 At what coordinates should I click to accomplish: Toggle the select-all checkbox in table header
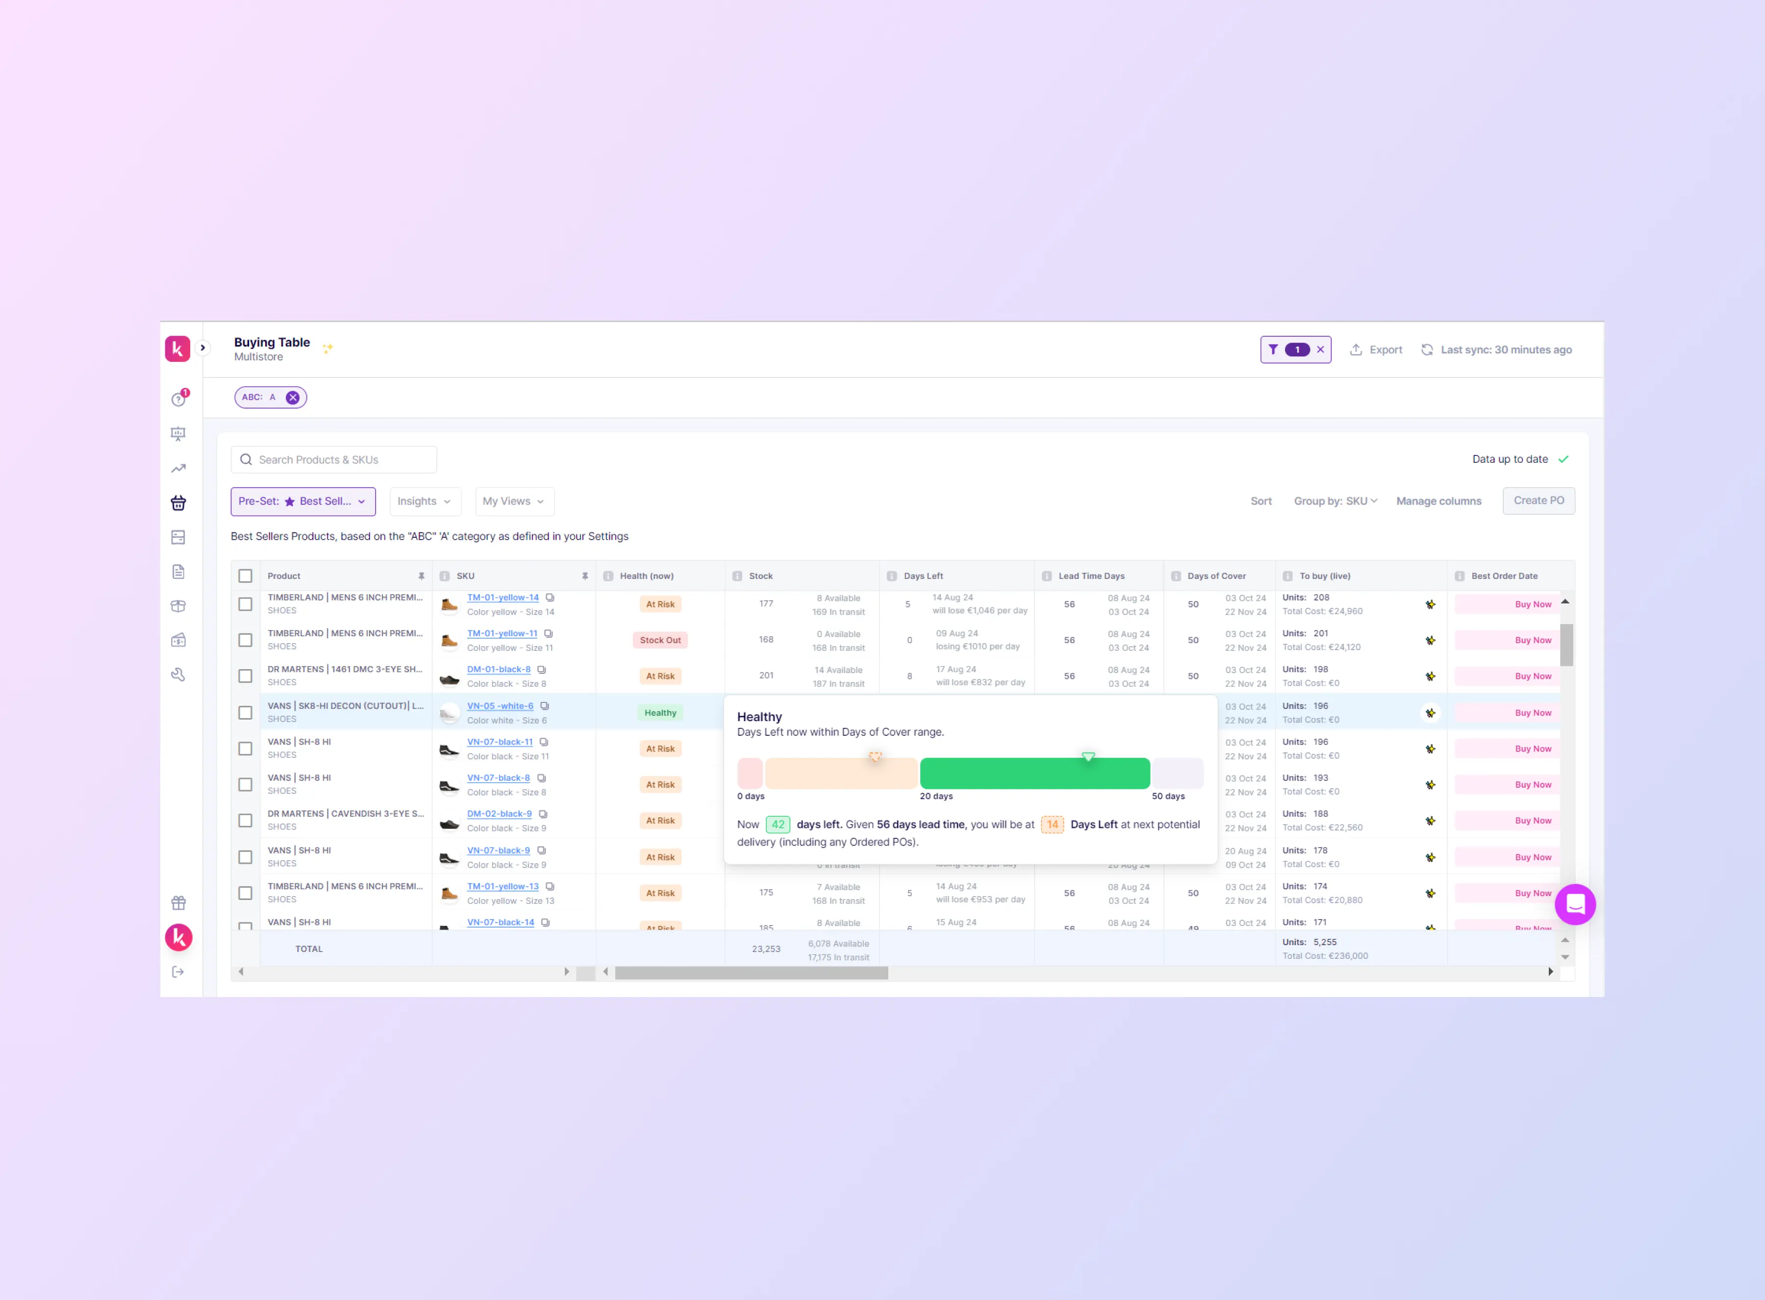246,576
